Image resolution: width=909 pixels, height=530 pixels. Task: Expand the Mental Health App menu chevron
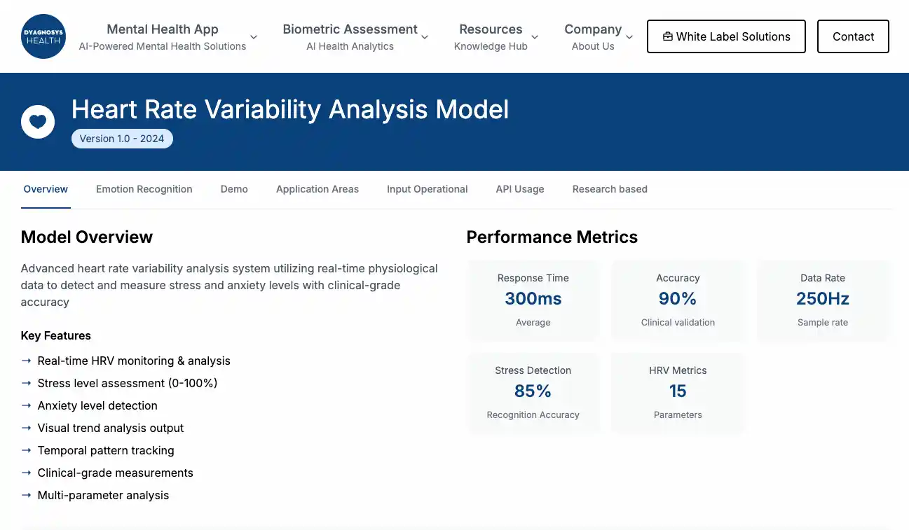tap(254, 37)
